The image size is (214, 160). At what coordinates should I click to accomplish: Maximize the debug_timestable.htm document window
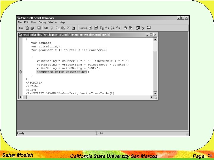151,35
